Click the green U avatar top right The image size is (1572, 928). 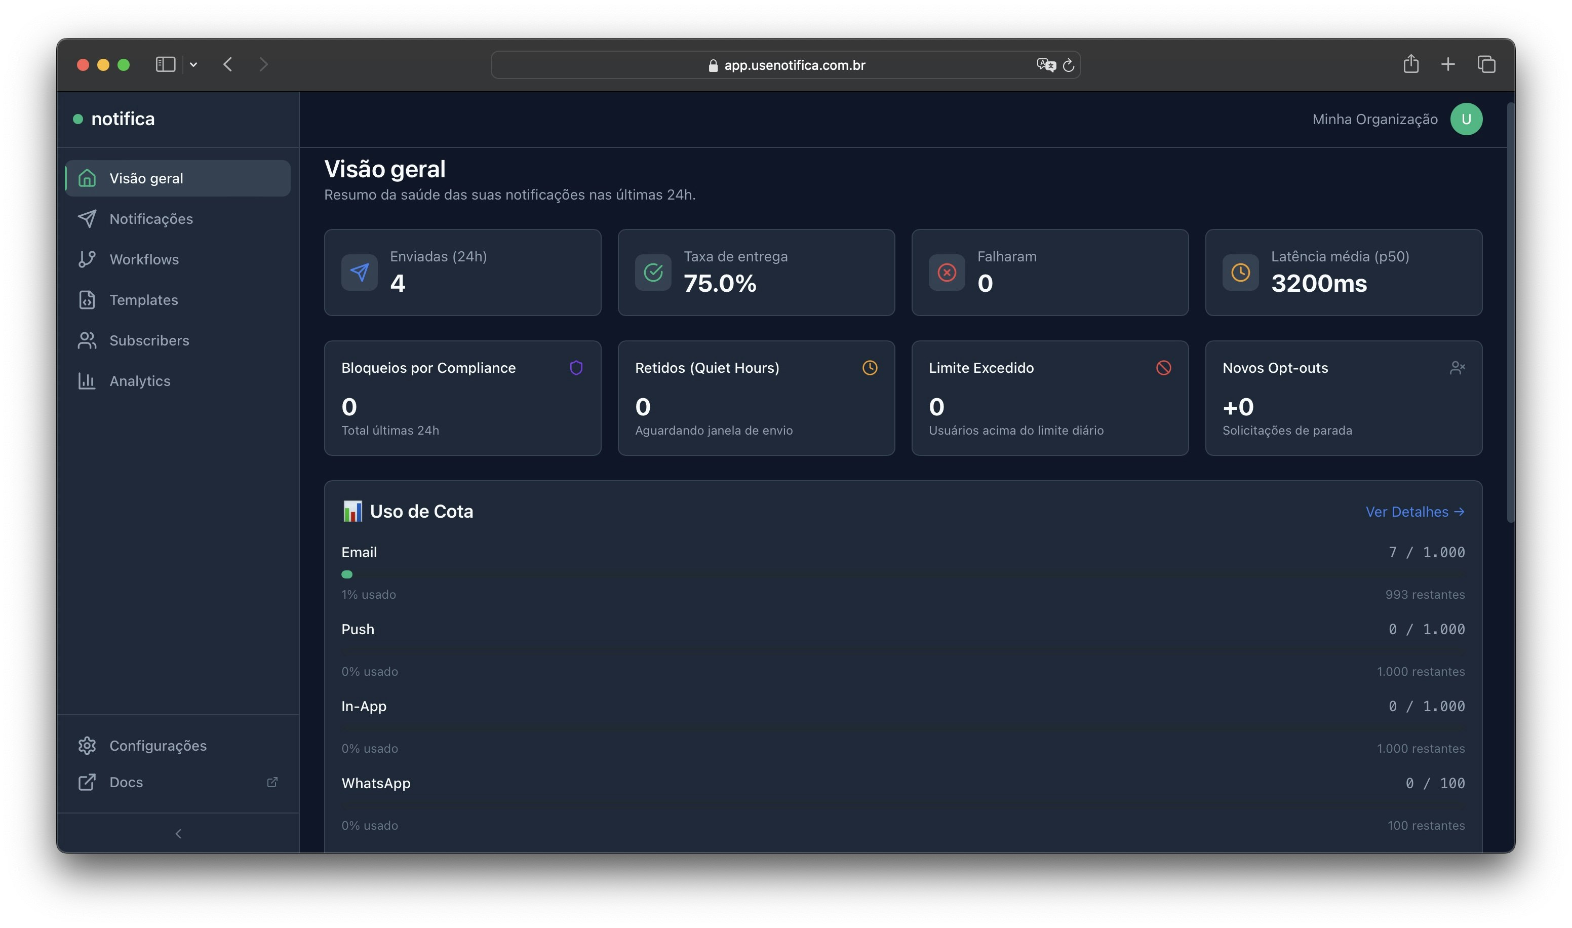(x=1466, y=119)
